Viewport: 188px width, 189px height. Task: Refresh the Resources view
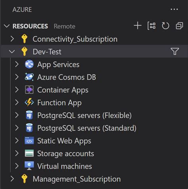[165, 26]
